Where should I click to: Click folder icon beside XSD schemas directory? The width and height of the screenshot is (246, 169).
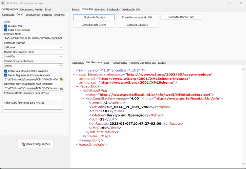[61, 89]
